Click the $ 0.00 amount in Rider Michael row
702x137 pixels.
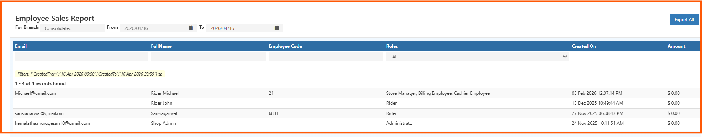(674, 93)
